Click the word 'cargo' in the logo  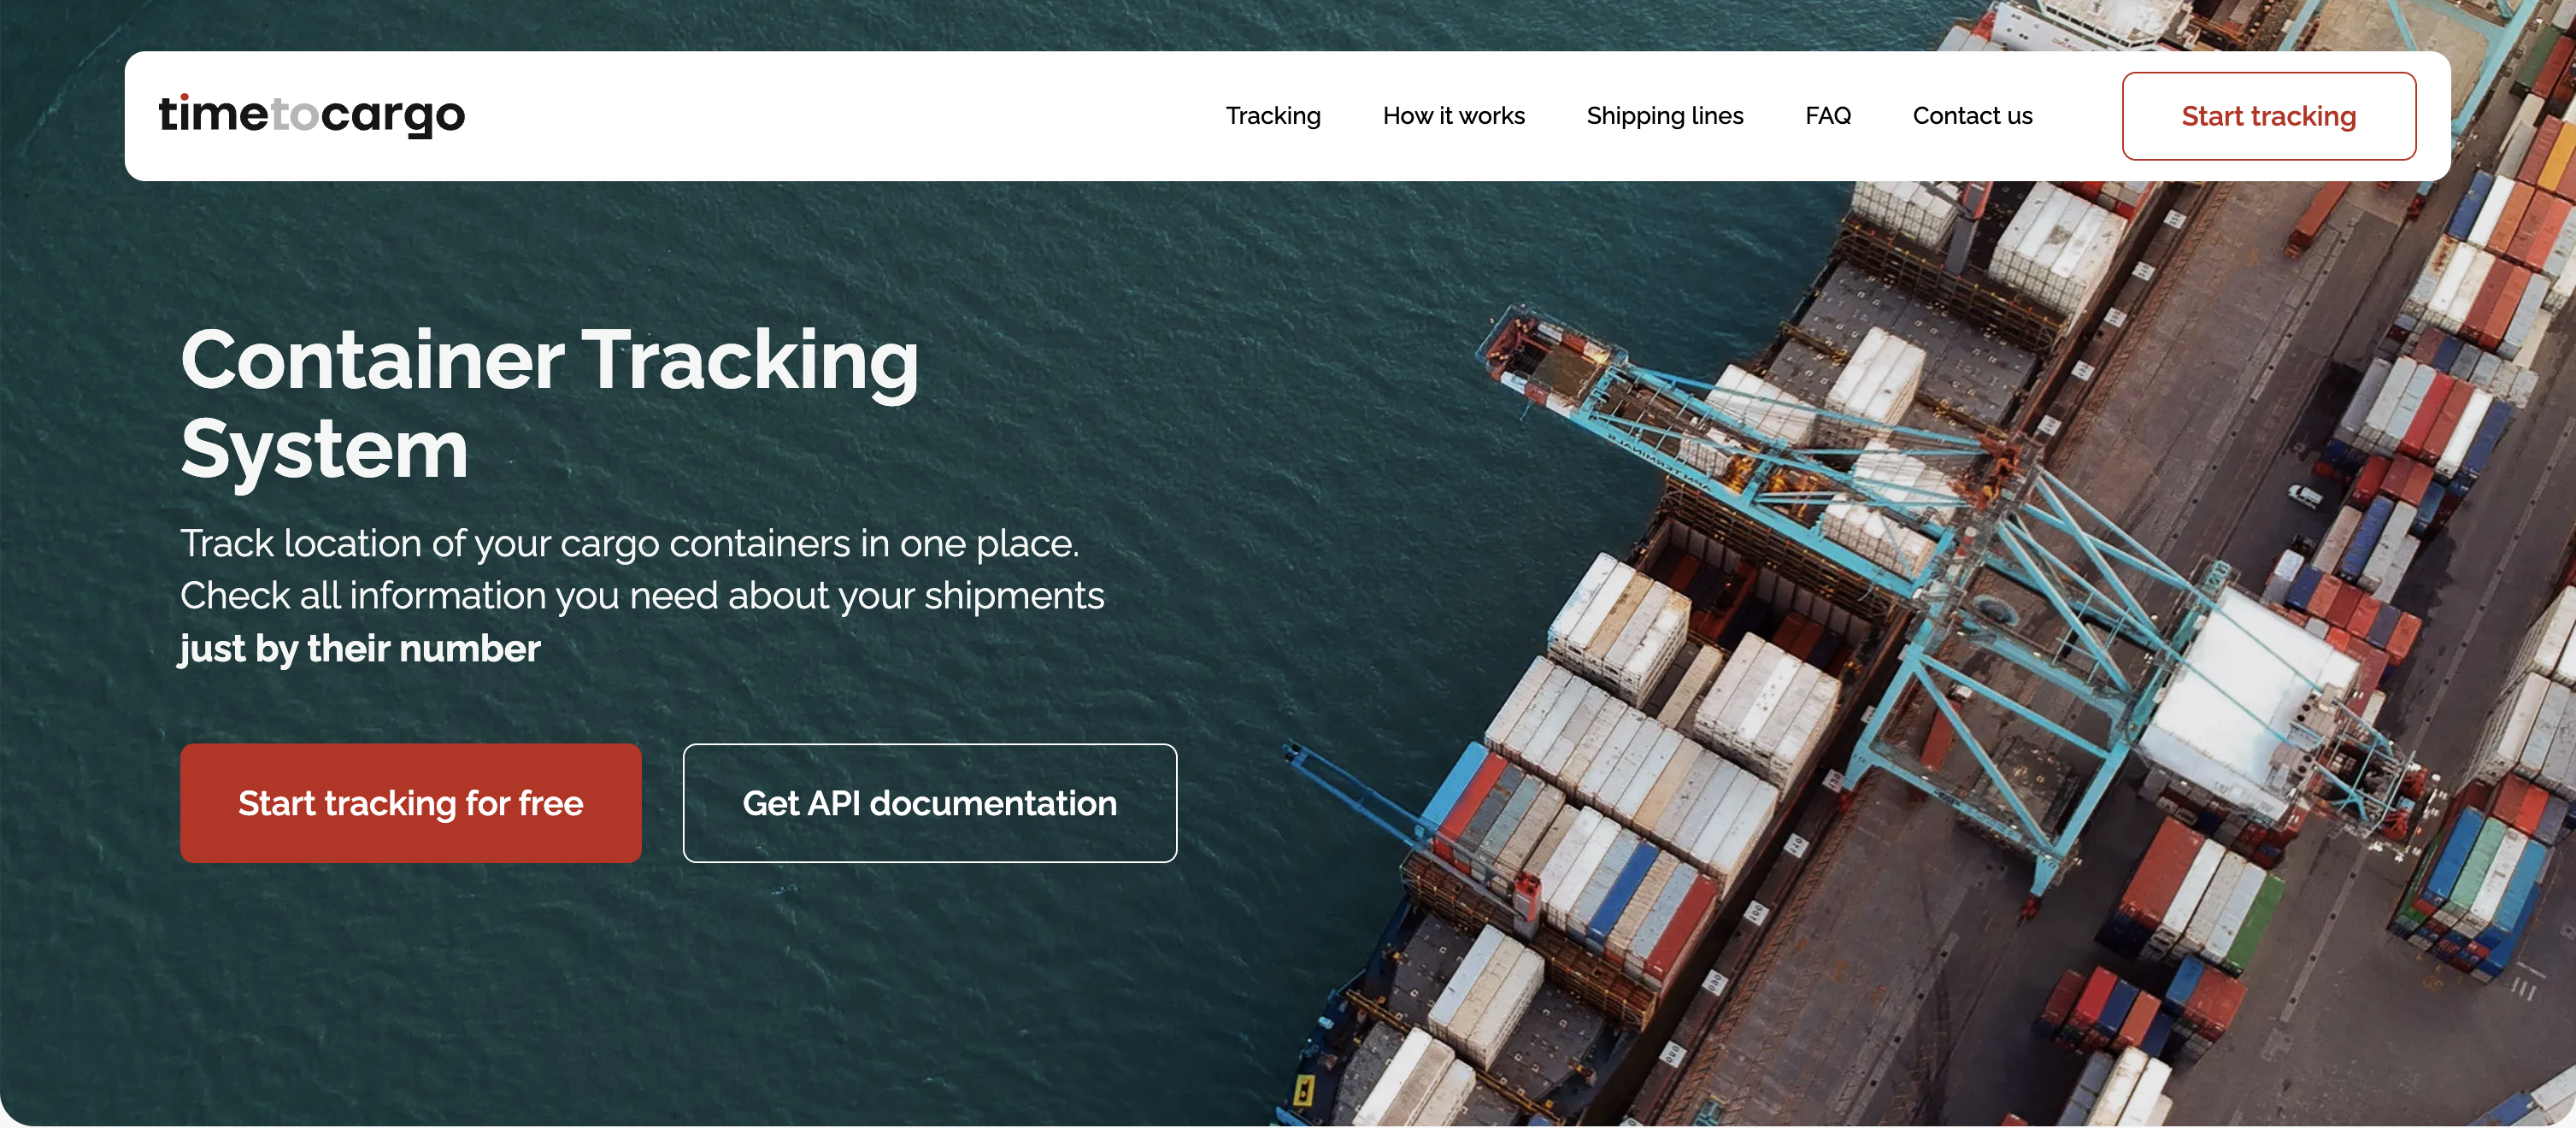pyautogui.click(x=393, y=118)
